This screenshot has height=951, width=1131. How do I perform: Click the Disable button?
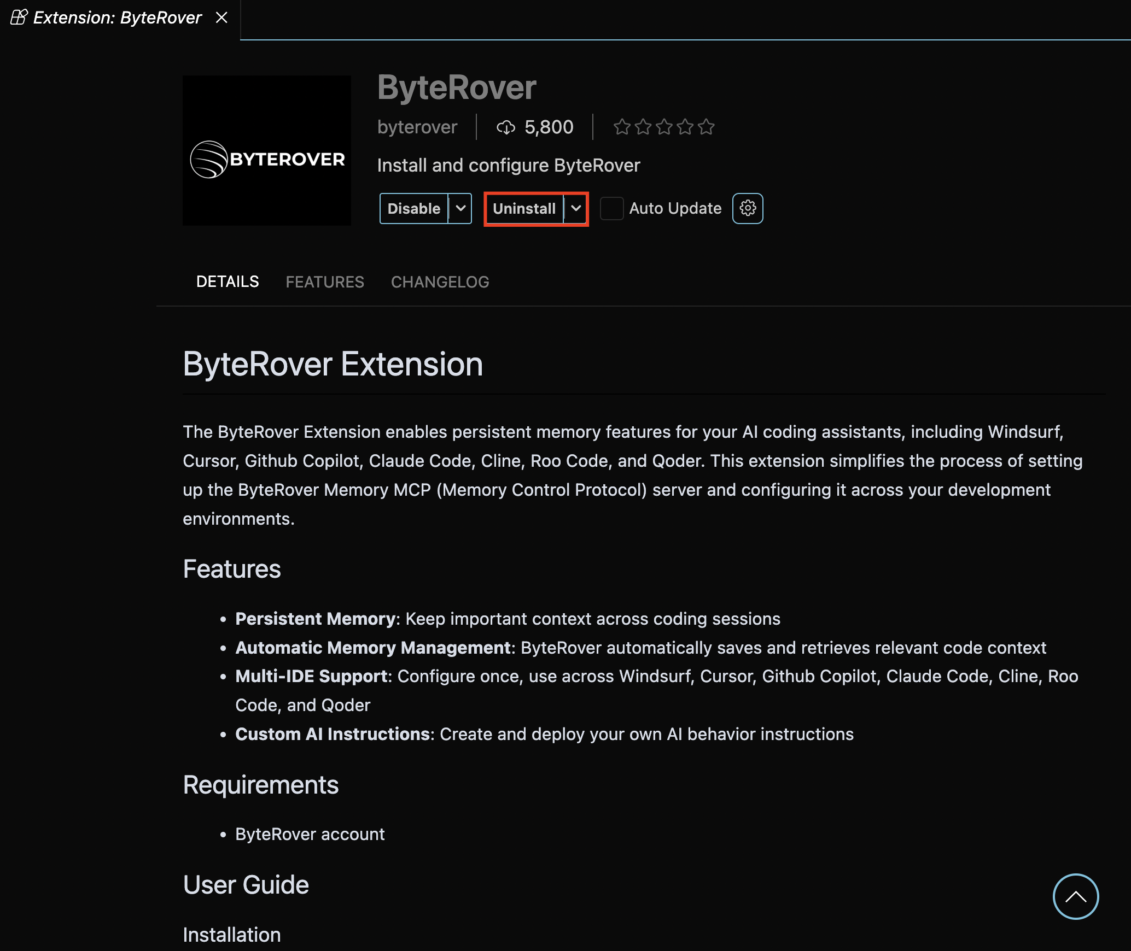[x=413, y=208]
